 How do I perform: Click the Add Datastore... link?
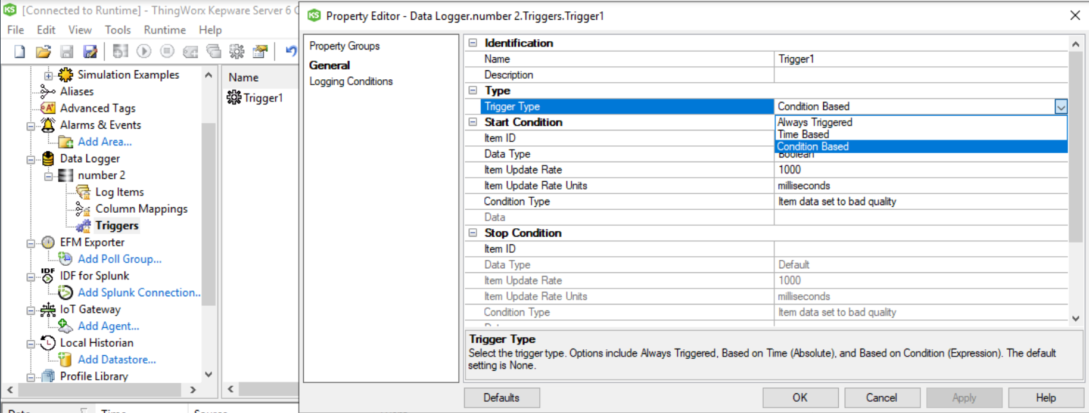click(x=117, y=359)
